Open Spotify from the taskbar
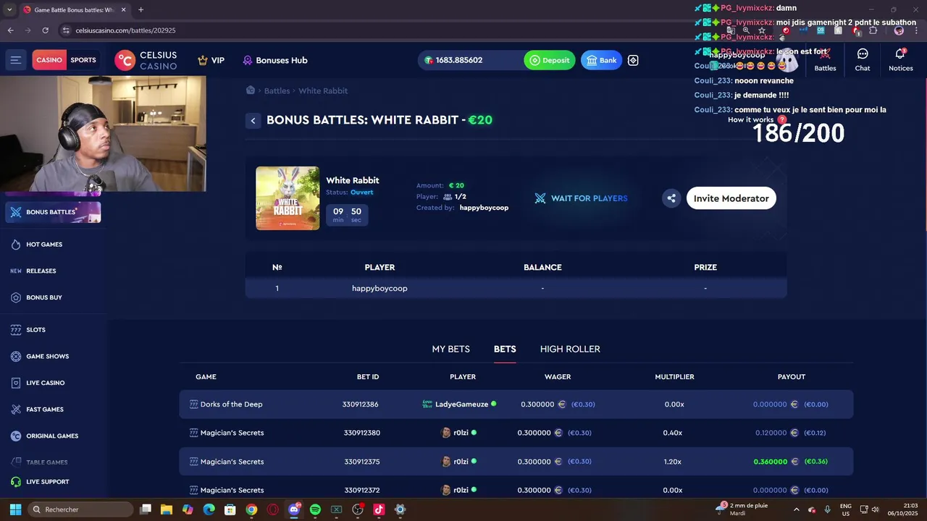This screenshot has width=927, height=521. [x=315, y=509]
